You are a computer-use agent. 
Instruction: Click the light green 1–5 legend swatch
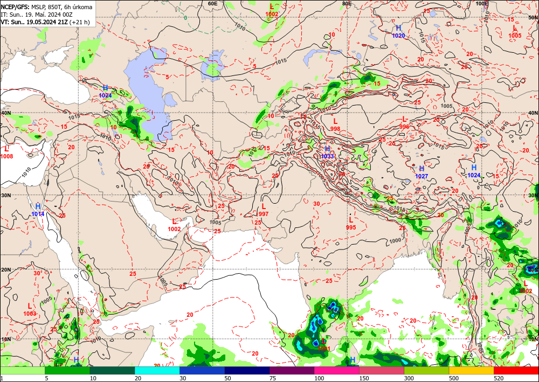[x=22, y=371]
